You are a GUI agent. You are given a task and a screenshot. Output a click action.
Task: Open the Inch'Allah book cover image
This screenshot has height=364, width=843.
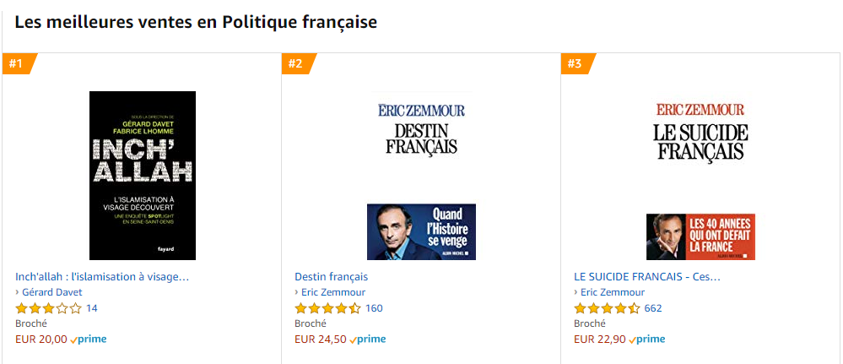143,175
